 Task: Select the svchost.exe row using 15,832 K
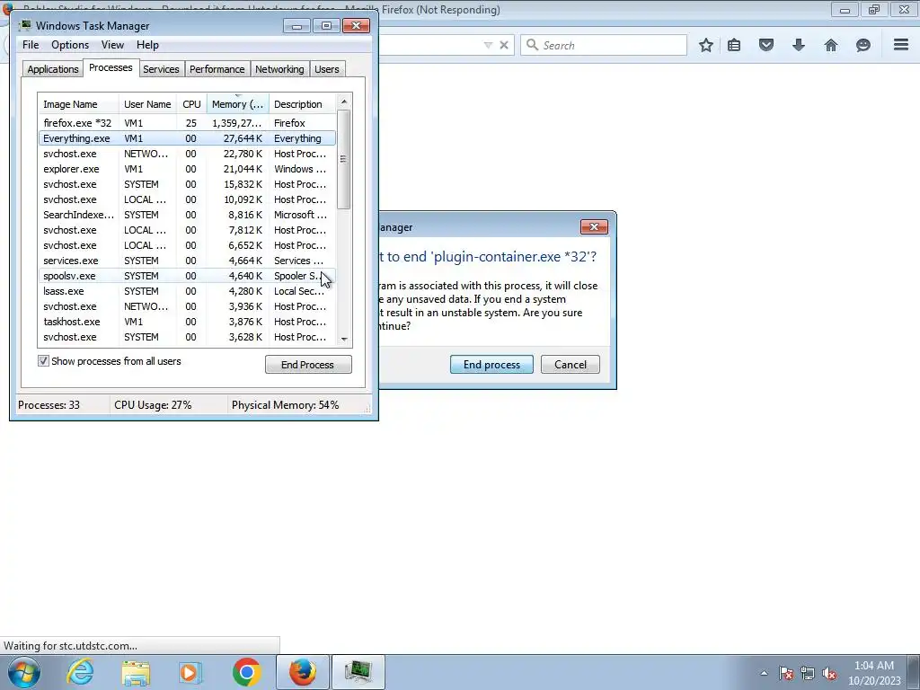tap(187, 184)
